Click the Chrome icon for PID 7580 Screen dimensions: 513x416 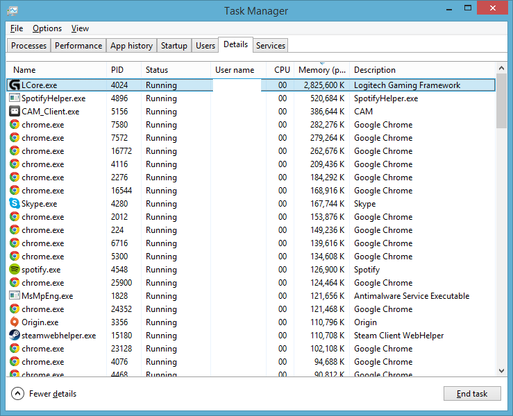(x=15, y=124)
